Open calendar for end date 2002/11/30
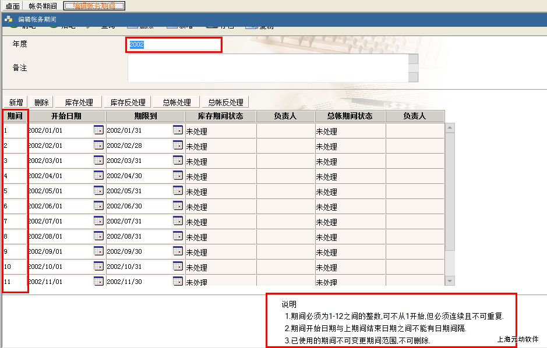 click(178, 281)
